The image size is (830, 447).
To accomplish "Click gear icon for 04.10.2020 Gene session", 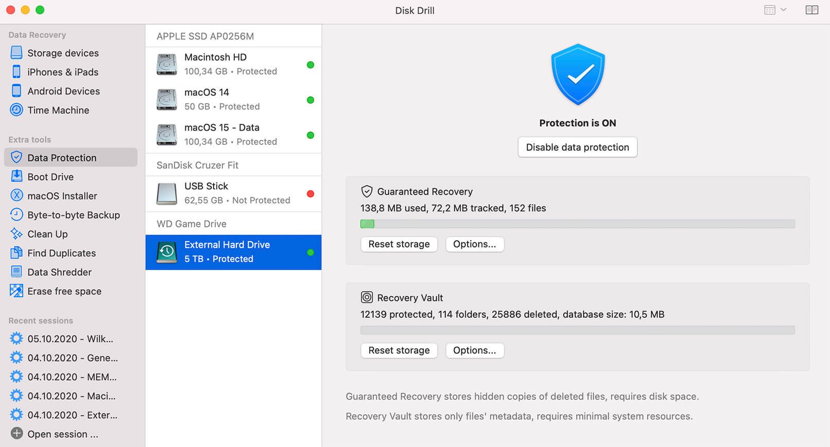I will coord(16,357).
